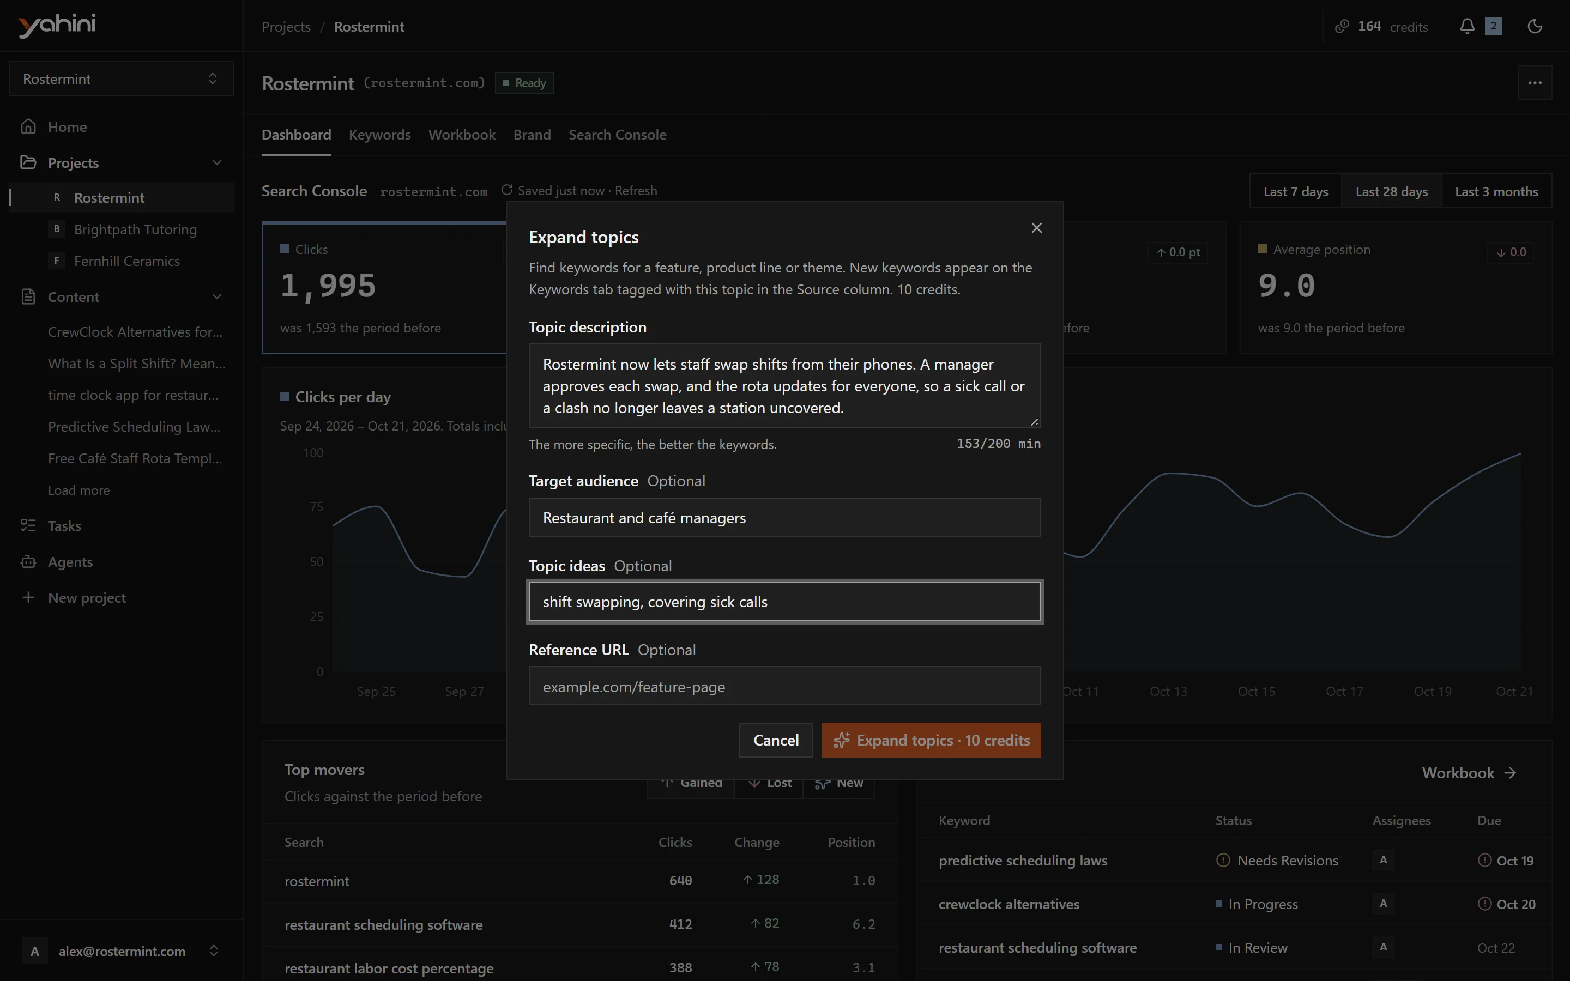
Task: Open the Brand tab
Action: pyautogui.click(x=532, y=135)
